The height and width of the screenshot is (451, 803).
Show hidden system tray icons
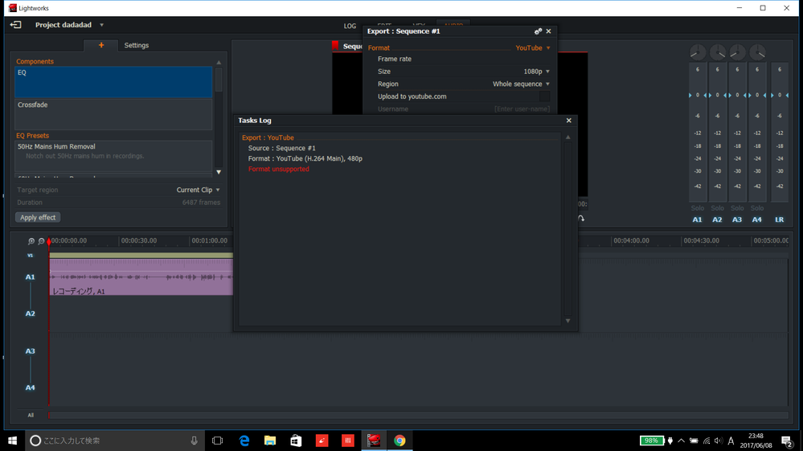point(681,441)
